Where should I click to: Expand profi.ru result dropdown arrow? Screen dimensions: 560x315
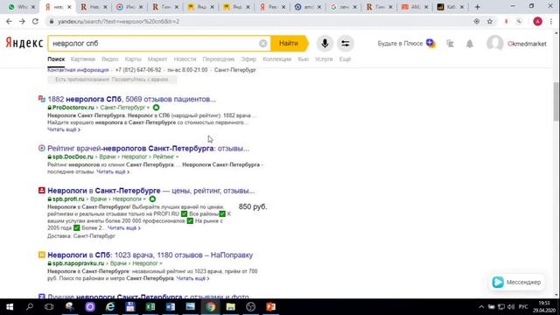144,199
